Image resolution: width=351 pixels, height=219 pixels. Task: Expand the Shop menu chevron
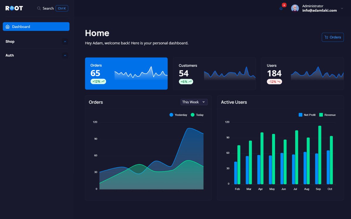(x=65, y=42)
